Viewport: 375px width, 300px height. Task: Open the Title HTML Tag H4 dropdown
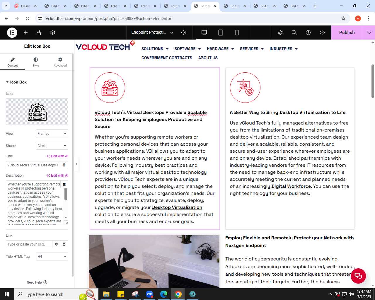point(52,257)
